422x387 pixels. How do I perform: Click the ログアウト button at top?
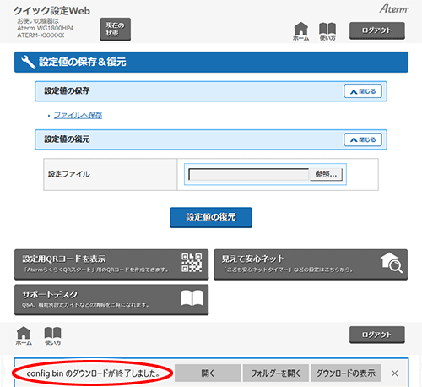(x=377, y=30)
